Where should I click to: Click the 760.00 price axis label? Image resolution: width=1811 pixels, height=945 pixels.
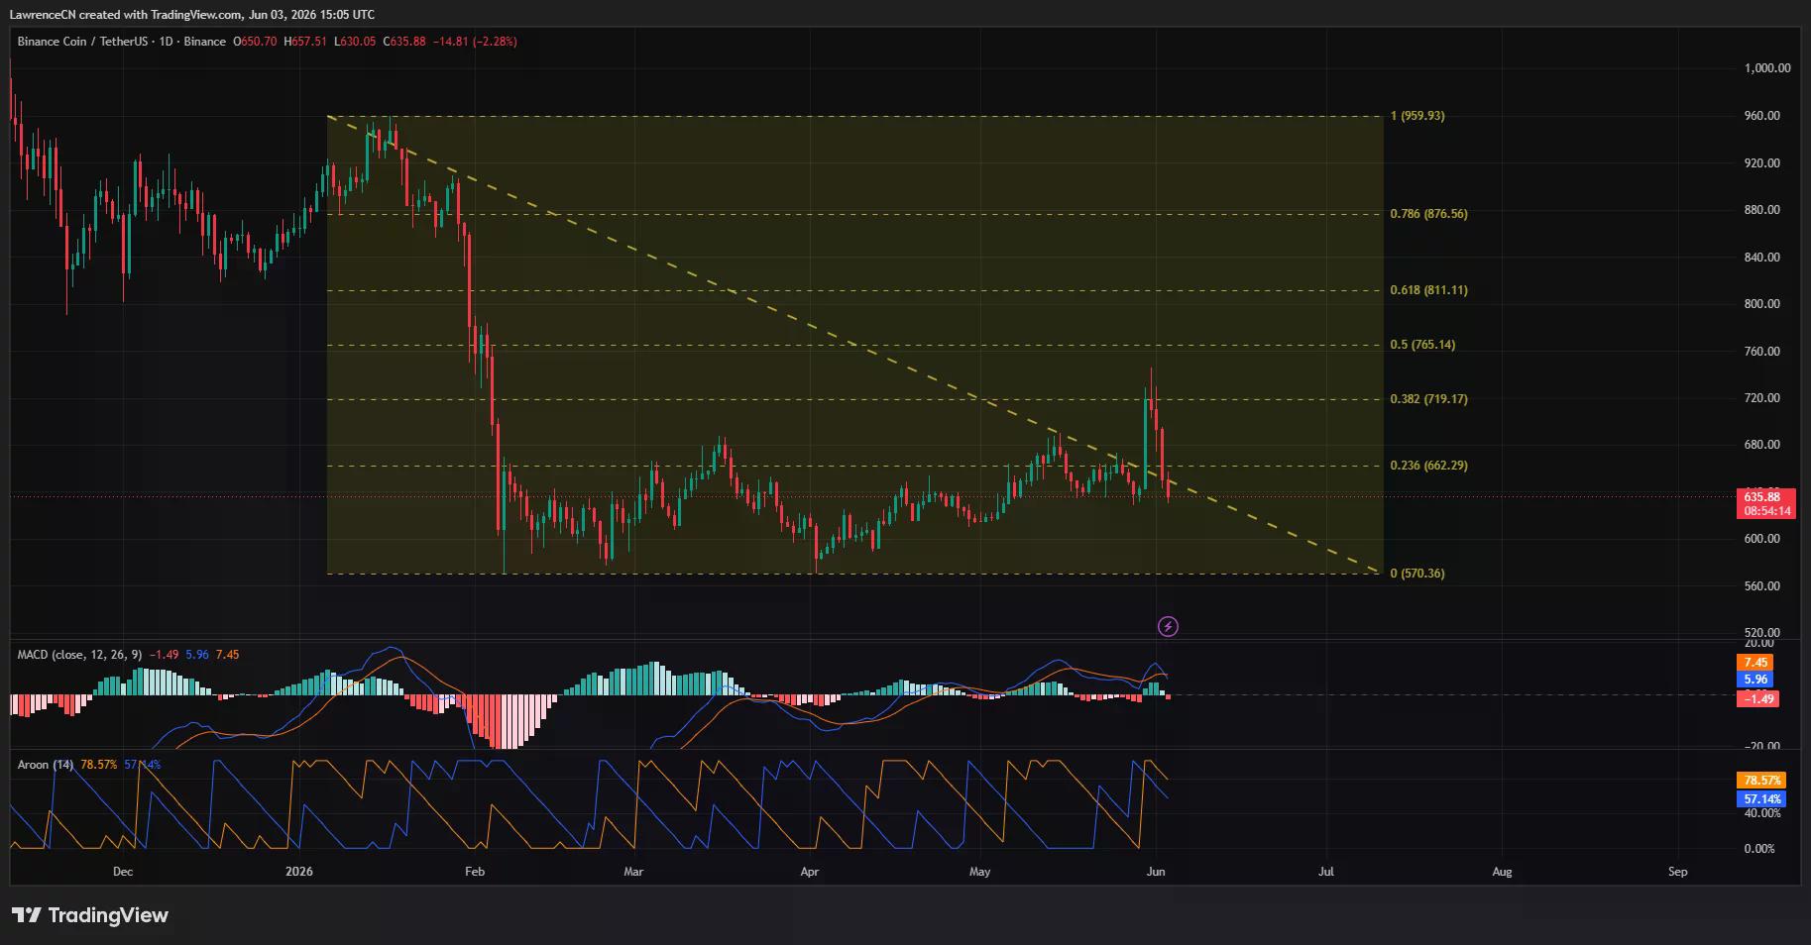tap(1762, 352)
